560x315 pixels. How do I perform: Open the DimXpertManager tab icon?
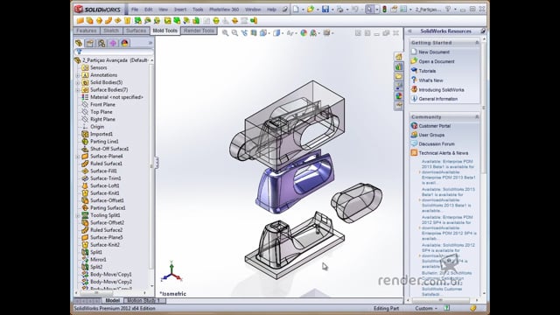pyautogui.click(x=113, y=43)
